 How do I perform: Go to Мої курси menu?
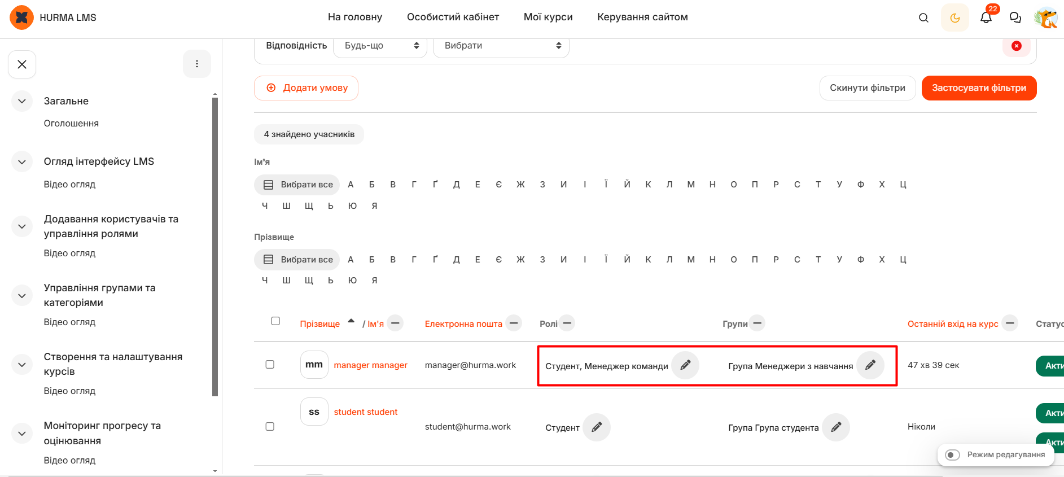click(x=548, y=17)
